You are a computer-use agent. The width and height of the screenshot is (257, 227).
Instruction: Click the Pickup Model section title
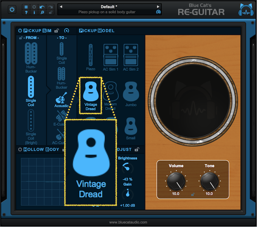tap(97, 31)
